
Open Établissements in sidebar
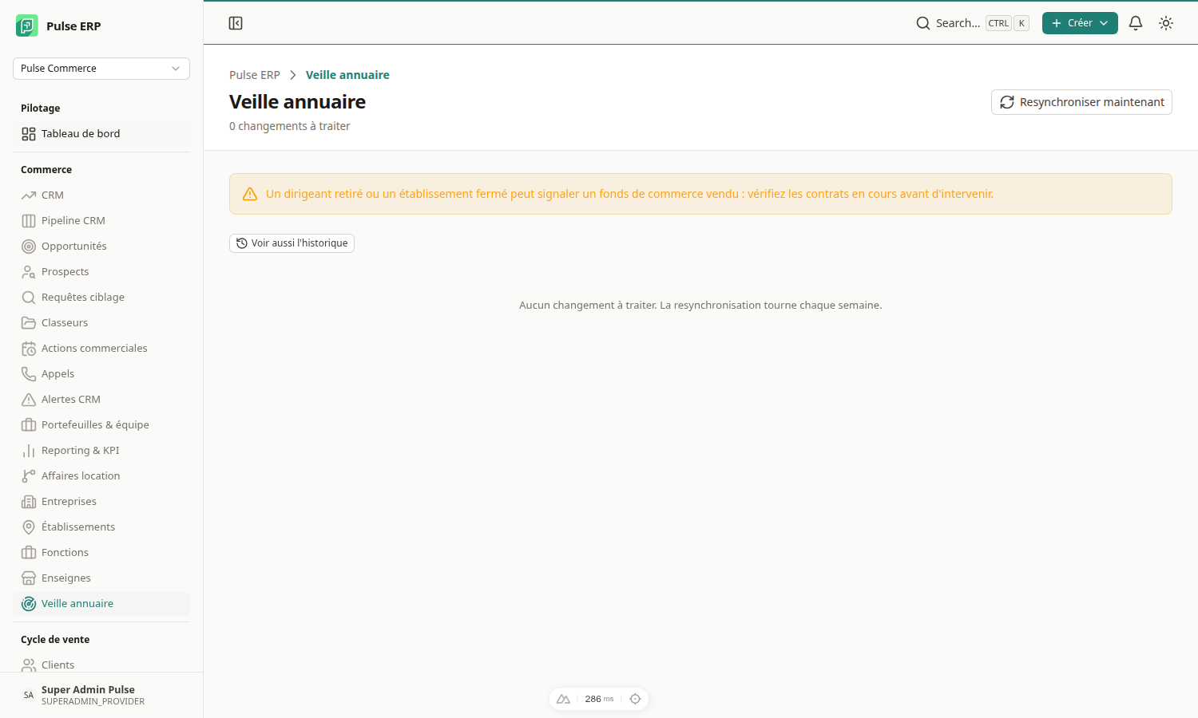coord(101,527)
